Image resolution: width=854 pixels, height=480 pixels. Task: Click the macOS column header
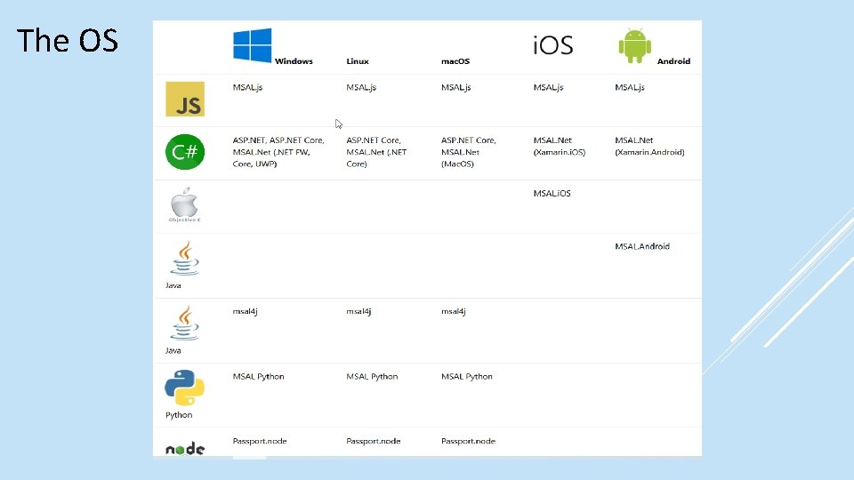click(455, 61)
